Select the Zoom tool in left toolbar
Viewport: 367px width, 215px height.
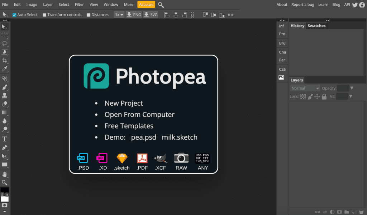click(4, 182)
